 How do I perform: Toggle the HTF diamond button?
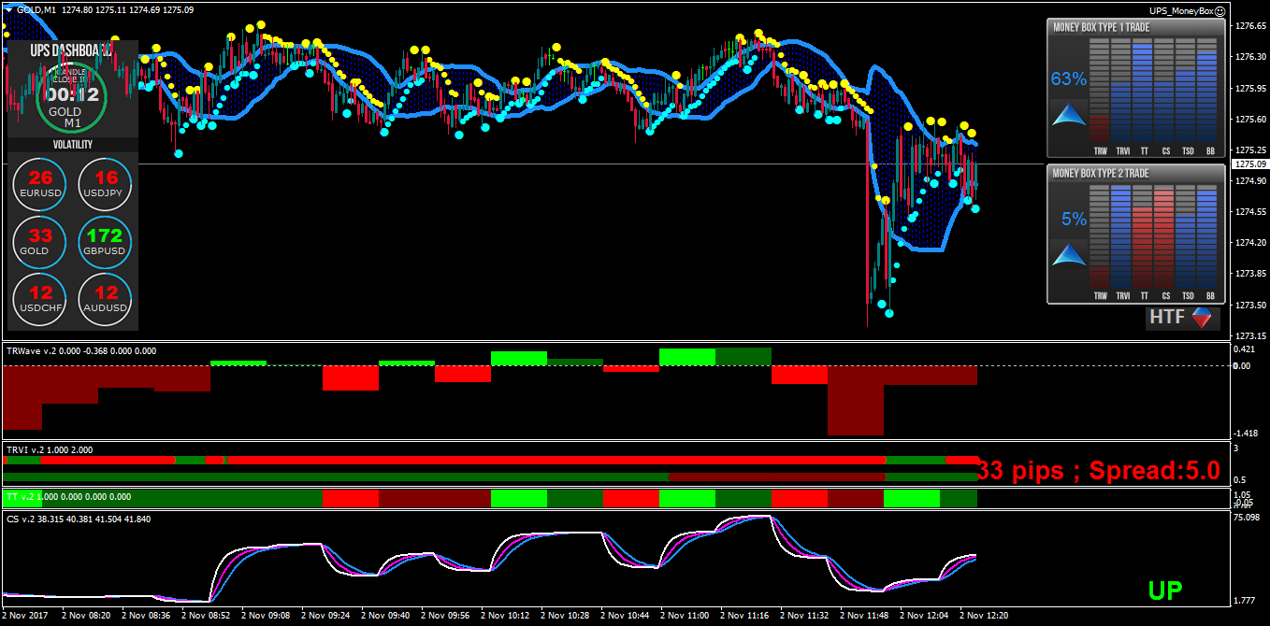click(x=1206, y=318)
